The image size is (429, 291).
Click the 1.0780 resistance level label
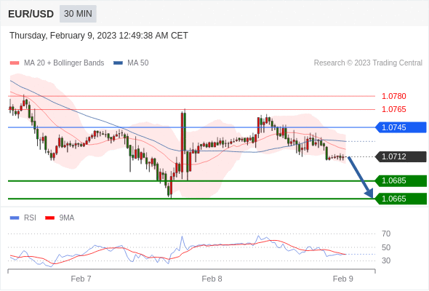[x=393, y=96]
